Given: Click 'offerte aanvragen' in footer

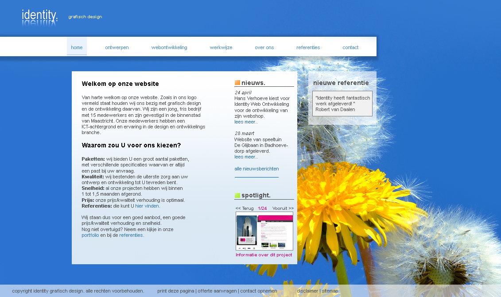Looking at the screenshot, I should pos(217,291).
